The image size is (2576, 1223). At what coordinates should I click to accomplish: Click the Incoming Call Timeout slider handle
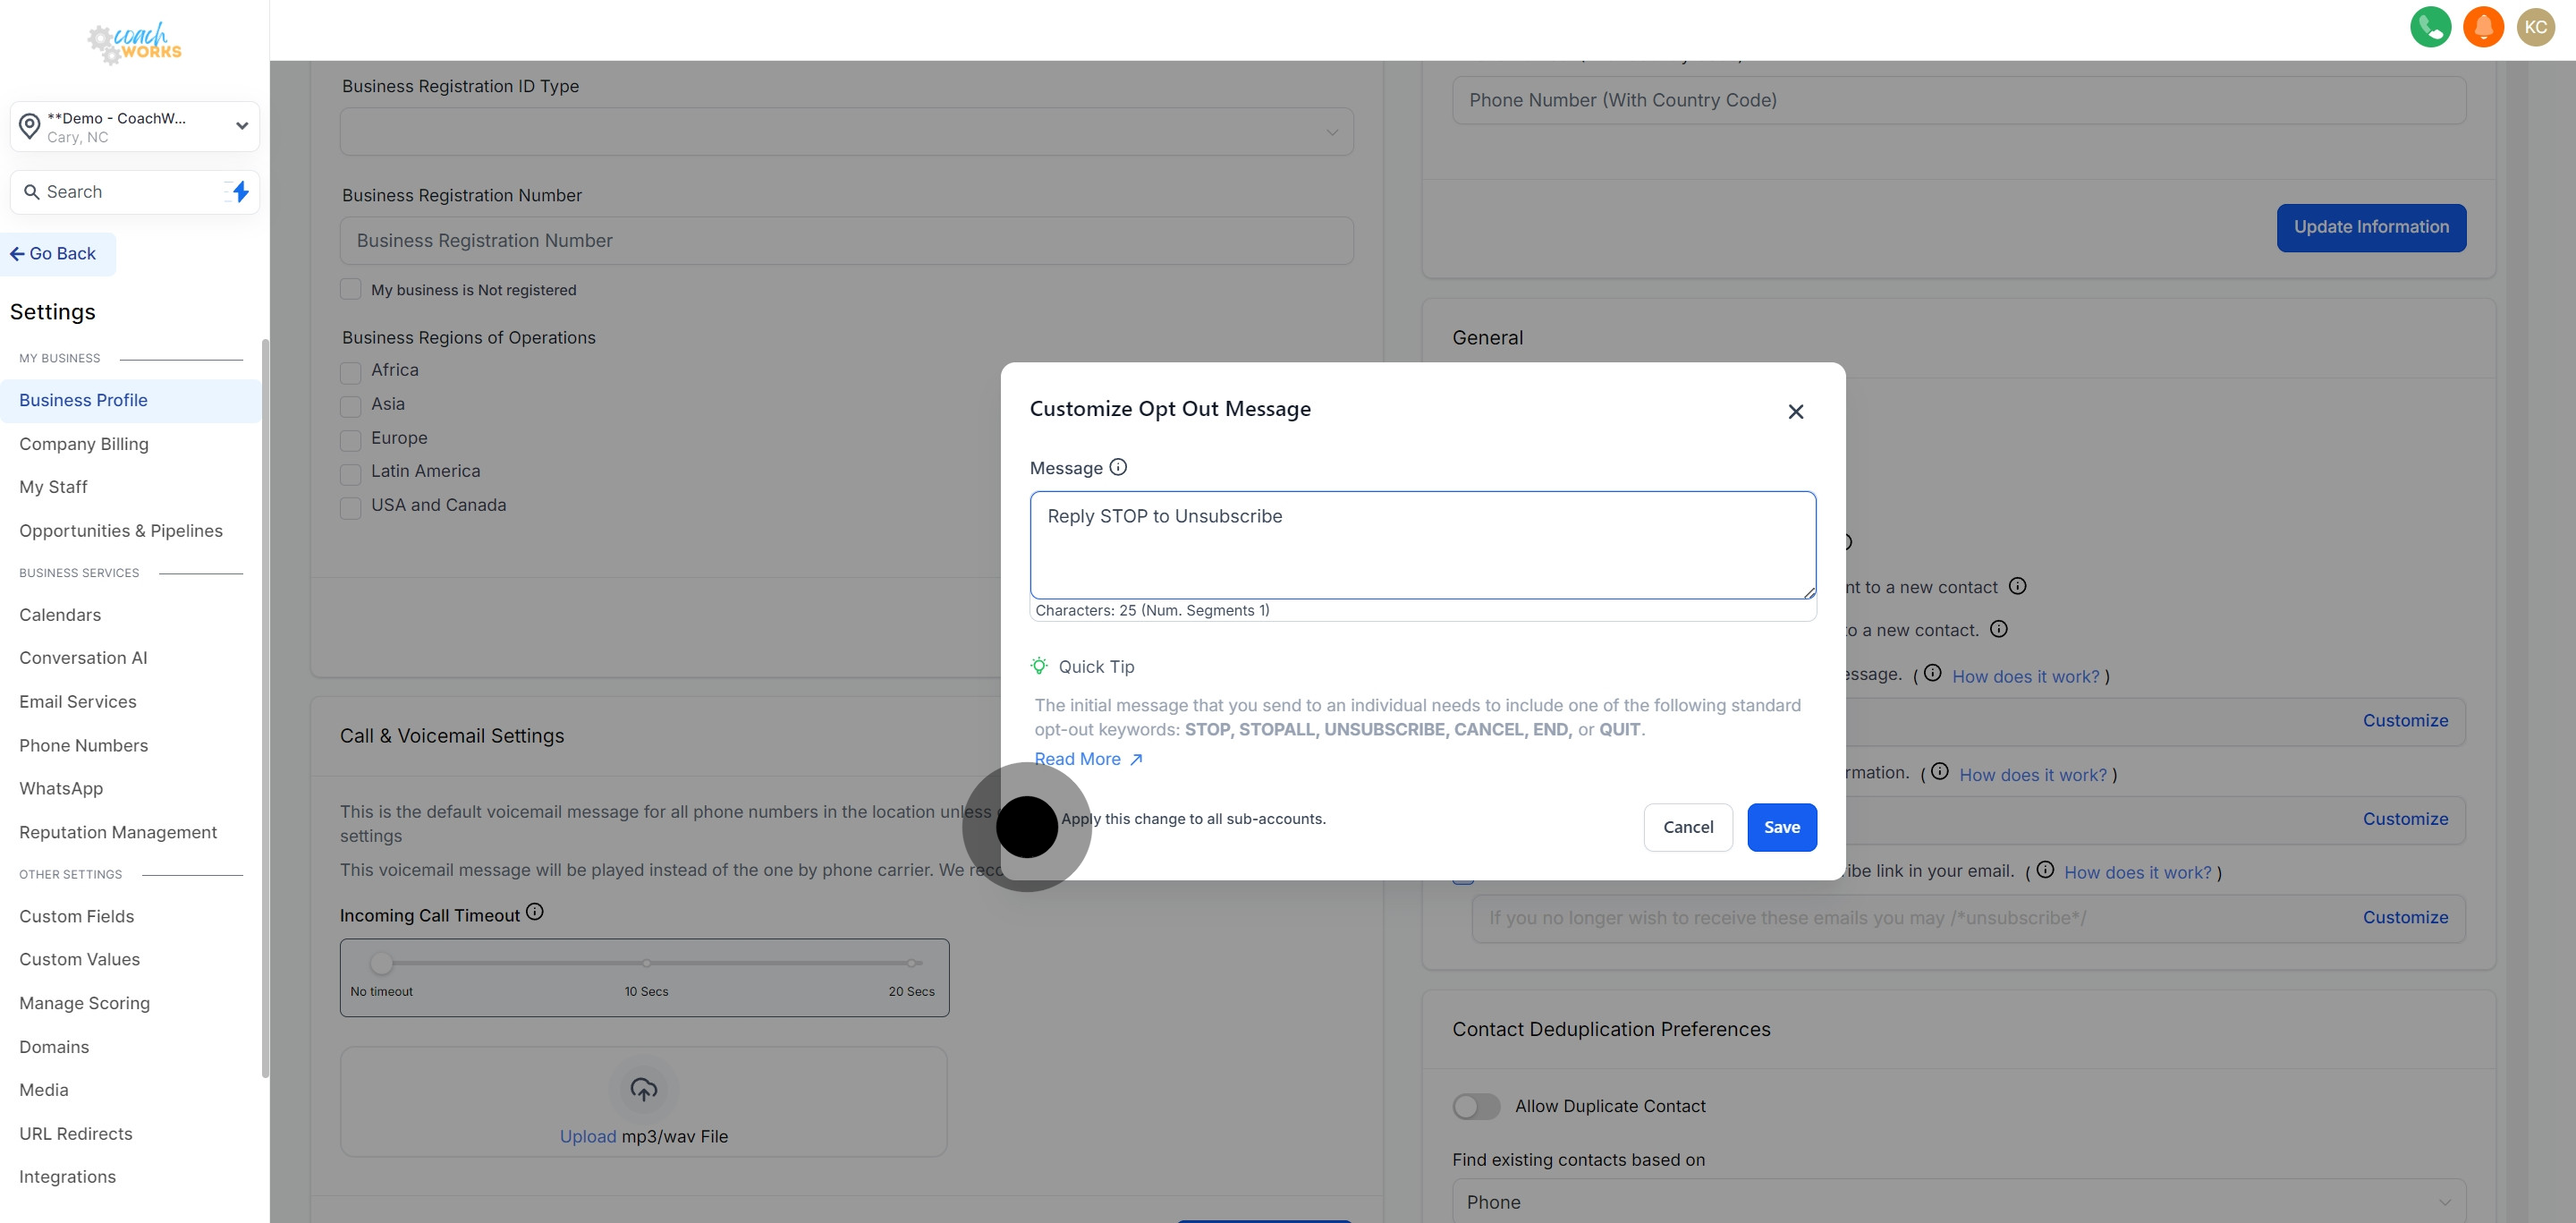(381, 963)
